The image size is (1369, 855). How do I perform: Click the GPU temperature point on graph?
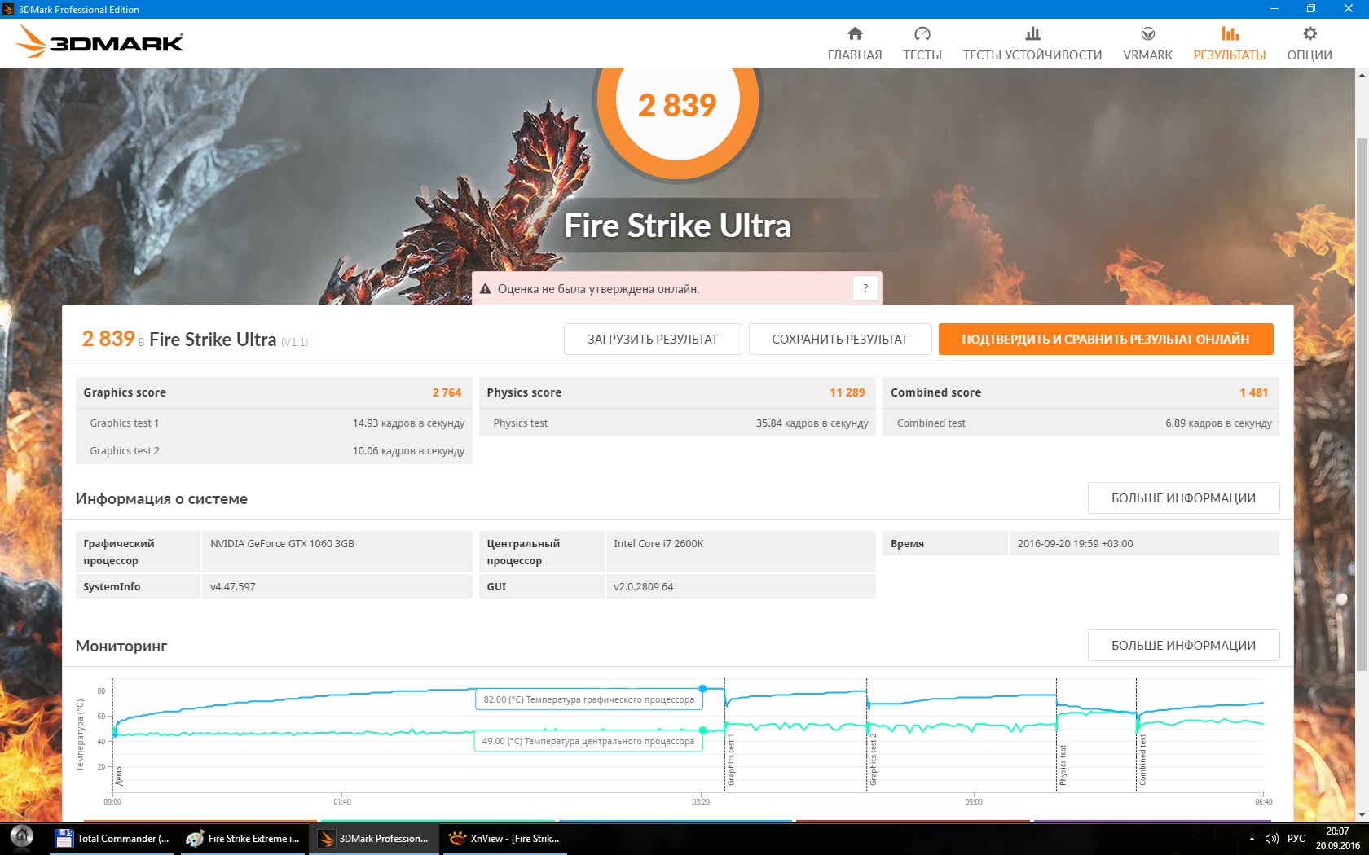(x=702, y=689)
